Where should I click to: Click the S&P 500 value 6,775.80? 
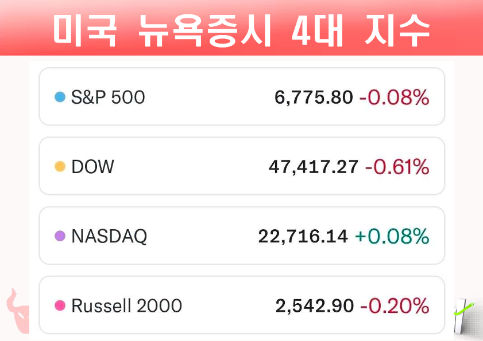coord(314,97)
